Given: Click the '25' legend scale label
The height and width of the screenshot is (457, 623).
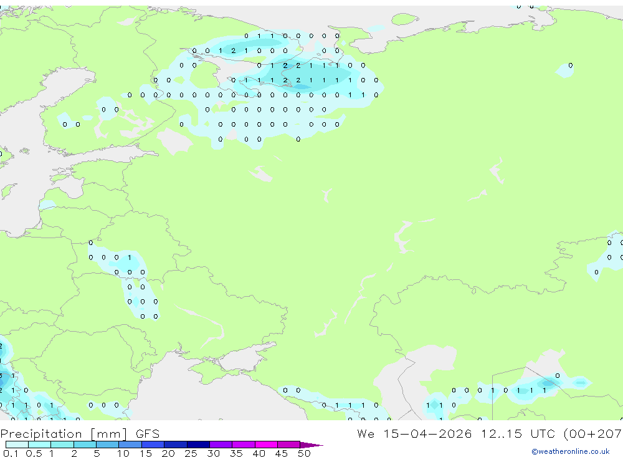Looking at the screenshot, I should tap(191, 453).
